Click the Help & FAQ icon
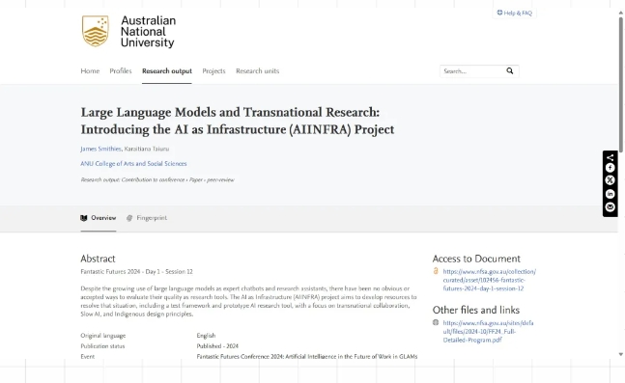Image resolution: width=625 pixels, height=383 pixels. click(x=499, y=13)
